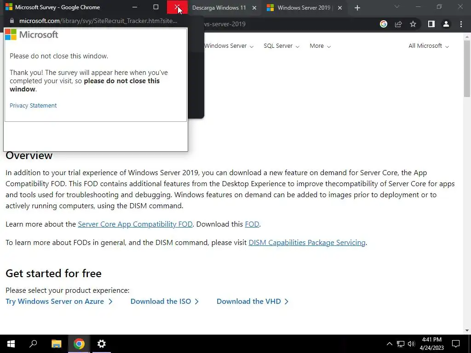Click survey window address bar URL

tap(98, 21)
